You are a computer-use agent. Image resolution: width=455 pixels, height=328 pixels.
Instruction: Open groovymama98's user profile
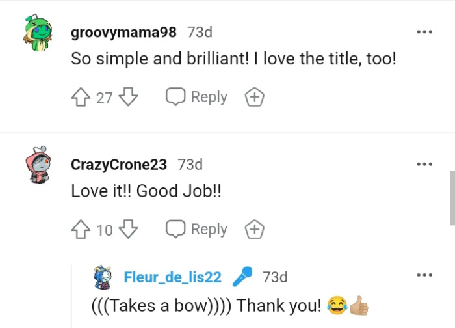123,32
